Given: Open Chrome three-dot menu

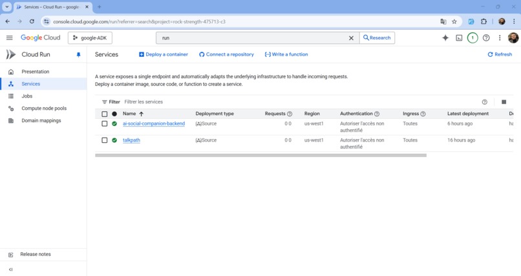Looking at the screenshot, I should point(514,21).
